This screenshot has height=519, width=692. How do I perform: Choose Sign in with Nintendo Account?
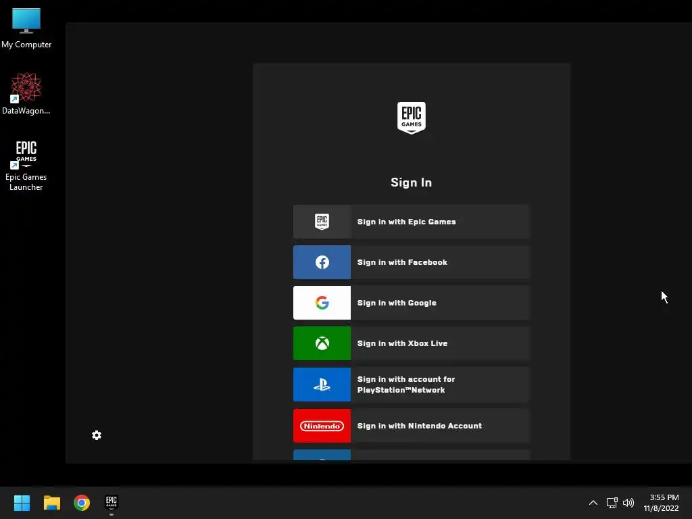click(412, 426)
